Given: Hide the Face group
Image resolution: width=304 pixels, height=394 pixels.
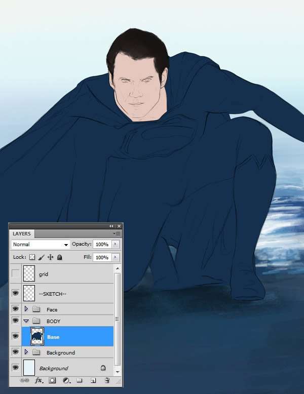Looking at the screenshot, I should pyautogui.click(x=16, y=309).
